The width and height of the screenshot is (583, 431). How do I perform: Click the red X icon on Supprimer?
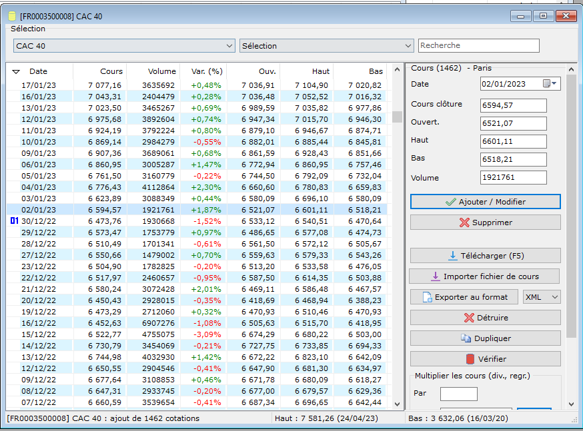click(464, 222)
